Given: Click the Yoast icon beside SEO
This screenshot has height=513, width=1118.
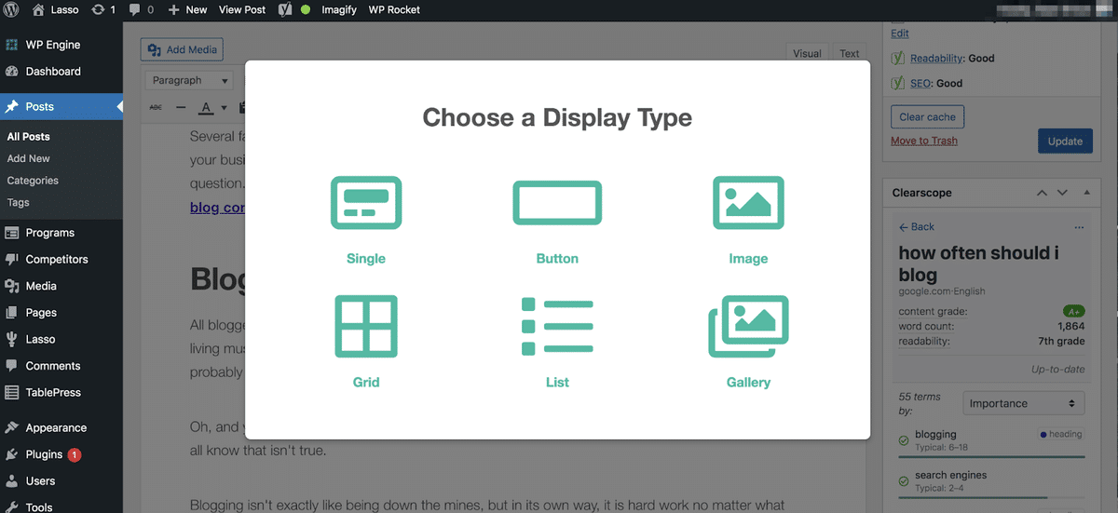Looking at the screenshot, I should [898, 83].
